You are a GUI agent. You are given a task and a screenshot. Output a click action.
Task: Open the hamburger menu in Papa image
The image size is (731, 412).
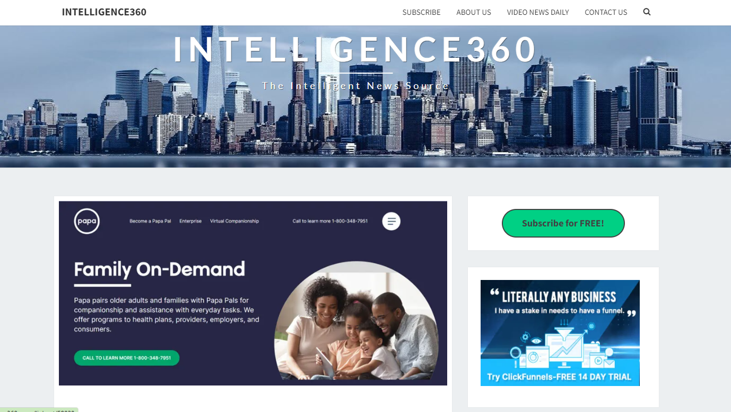[391, 221]
